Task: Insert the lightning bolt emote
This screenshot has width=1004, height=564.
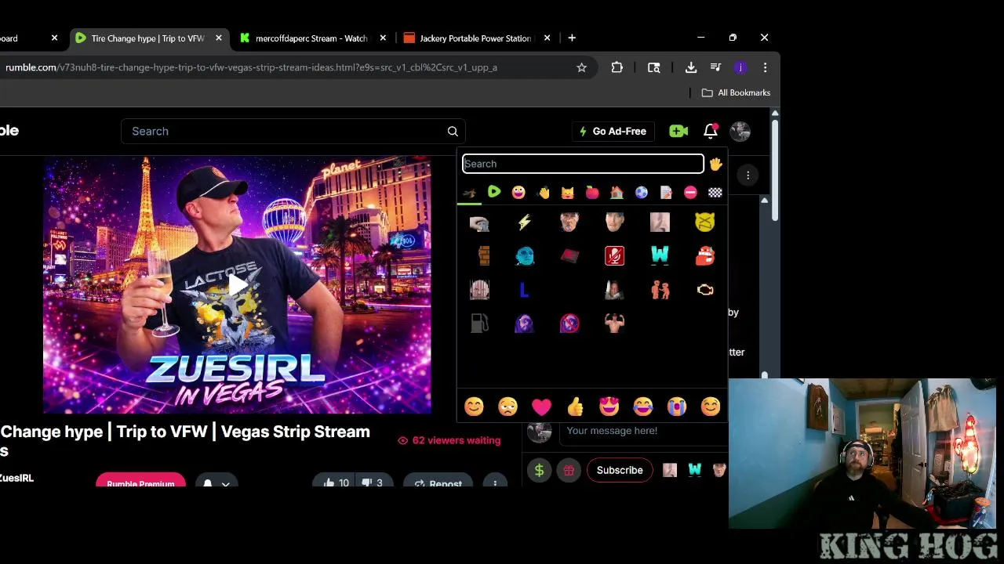Action: [x=524, y=222]
